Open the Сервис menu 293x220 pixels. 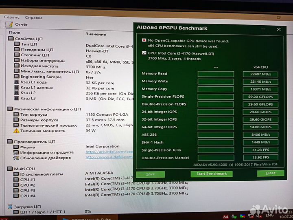[11, 17]
